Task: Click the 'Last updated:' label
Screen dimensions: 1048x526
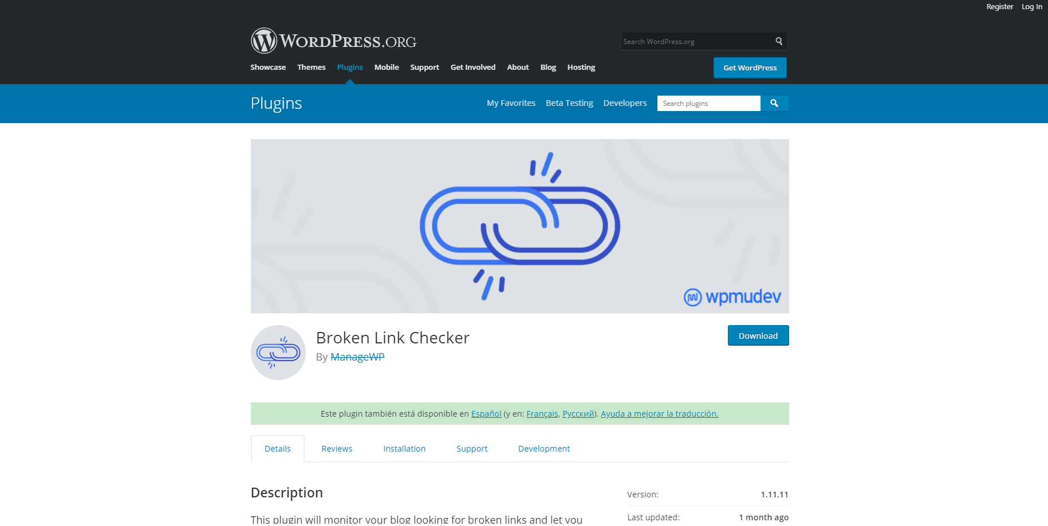Action: tap(653, 517)
